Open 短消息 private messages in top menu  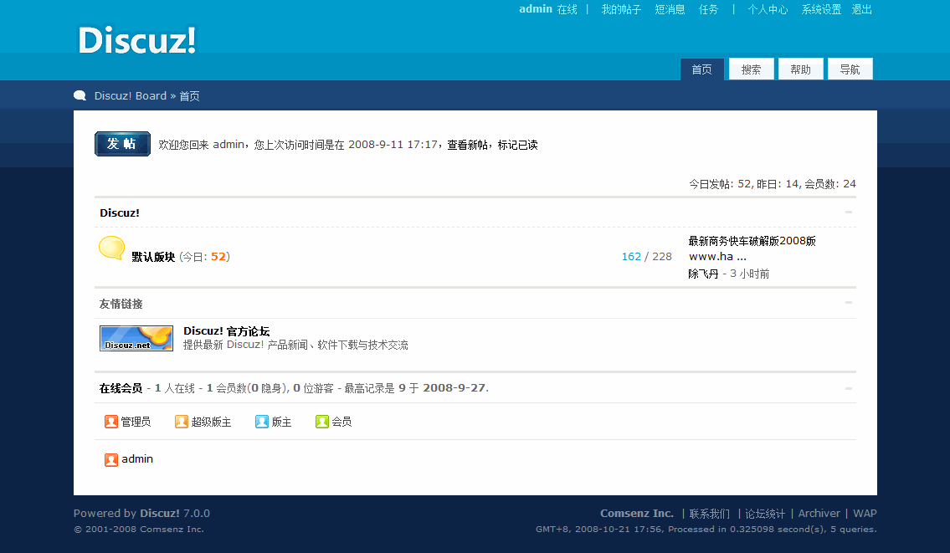[x=670, y=9]
